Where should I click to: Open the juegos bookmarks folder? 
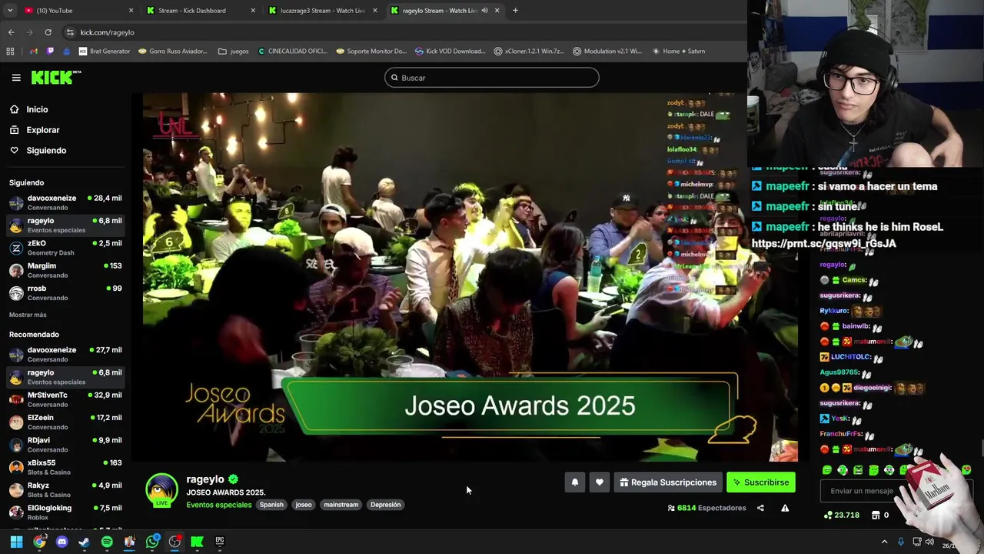point(234,52)
